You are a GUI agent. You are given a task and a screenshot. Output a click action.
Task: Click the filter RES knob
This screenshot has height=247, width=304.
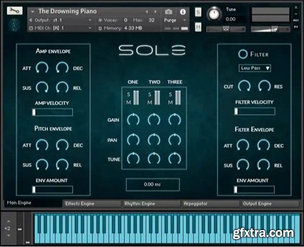pos(264,86)
